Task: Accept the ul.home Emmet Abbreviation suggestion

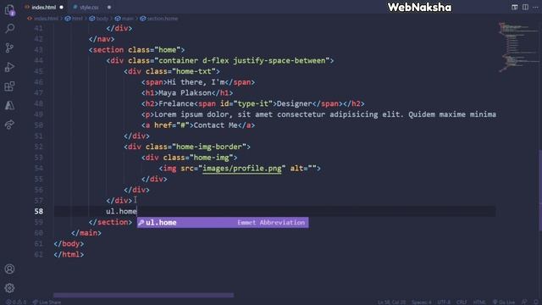Action: pos(223,223)
